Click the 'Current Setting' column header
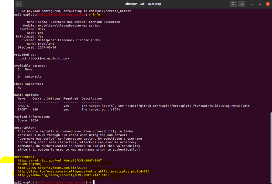This screenshot has width=272, height=184. click(46, 98)
